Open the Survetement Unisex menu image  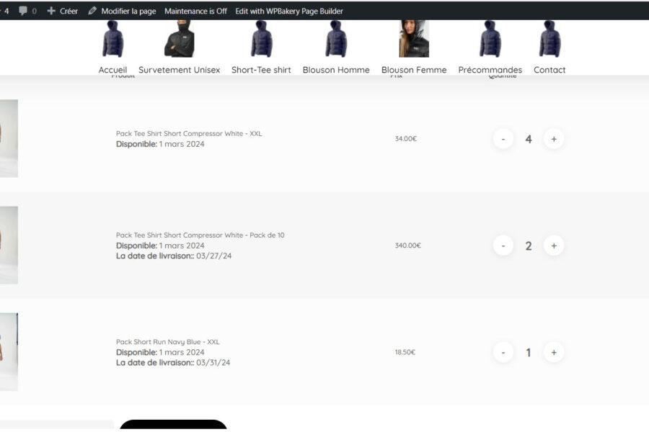point(180,38)
